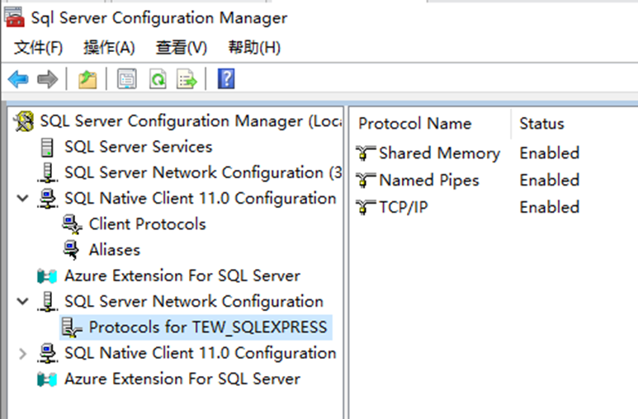Select Aliases tree item
The width and height of the screenshot is (638, 419).
(115, 250)
